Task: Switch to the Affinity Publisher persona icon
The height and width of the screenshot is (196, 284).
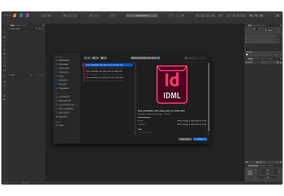Action: (15, 16)
